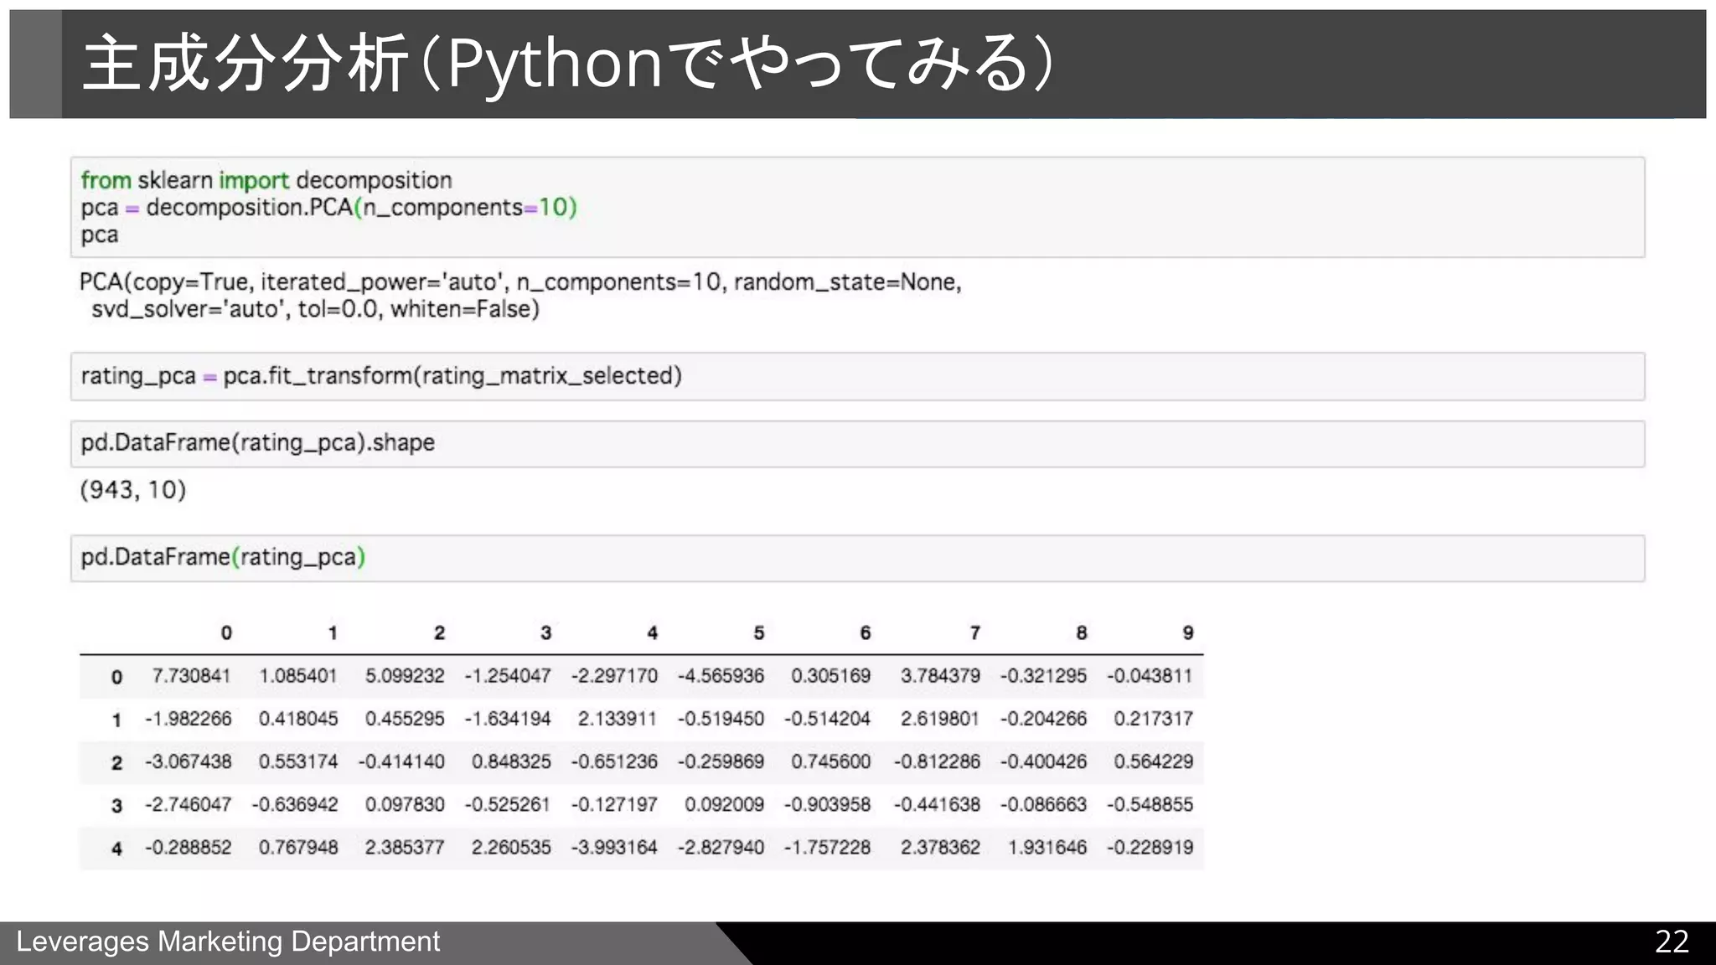Select cell value 0.745600

pyautogui.click(x=830, y=761)
